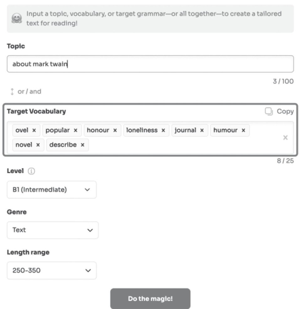The image size is (299, 309).
Task: Clear all target vocabulary words
Action: point(286,137)
